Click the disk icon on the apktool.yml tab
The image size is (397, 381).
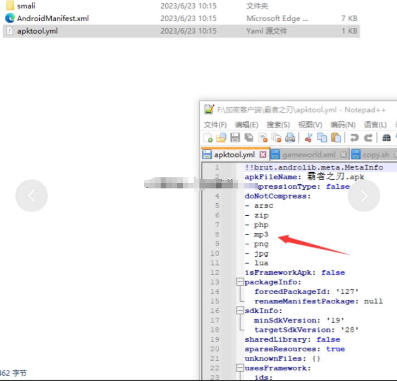pyautogui.click(x=207, y=155)
